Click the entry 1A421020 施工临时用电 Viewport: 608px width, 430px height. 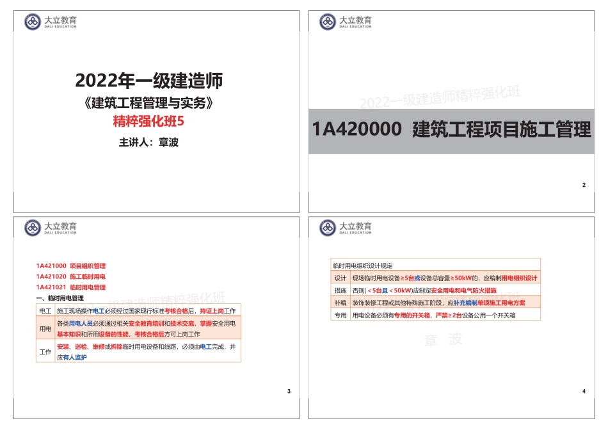[x=72, y=277]
